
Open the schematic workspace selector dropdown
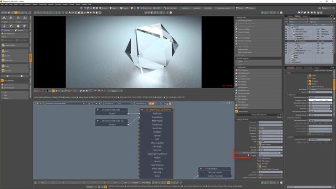pos(65,103)
